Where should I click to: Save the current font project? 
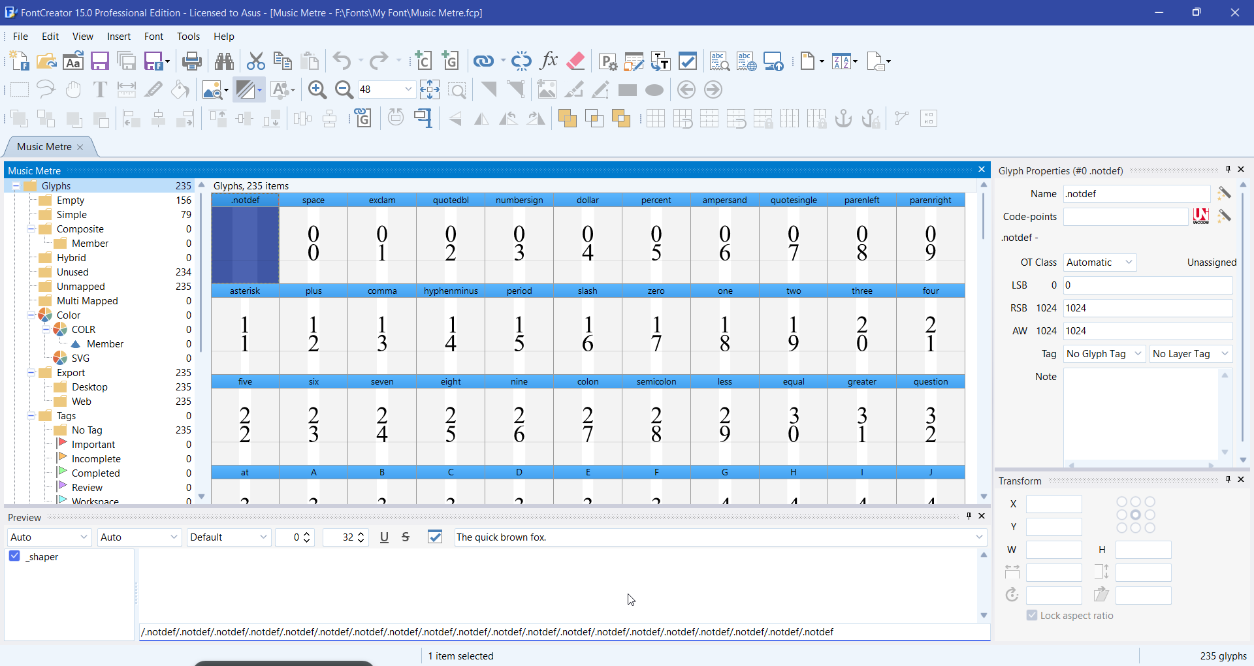point(100,61)
